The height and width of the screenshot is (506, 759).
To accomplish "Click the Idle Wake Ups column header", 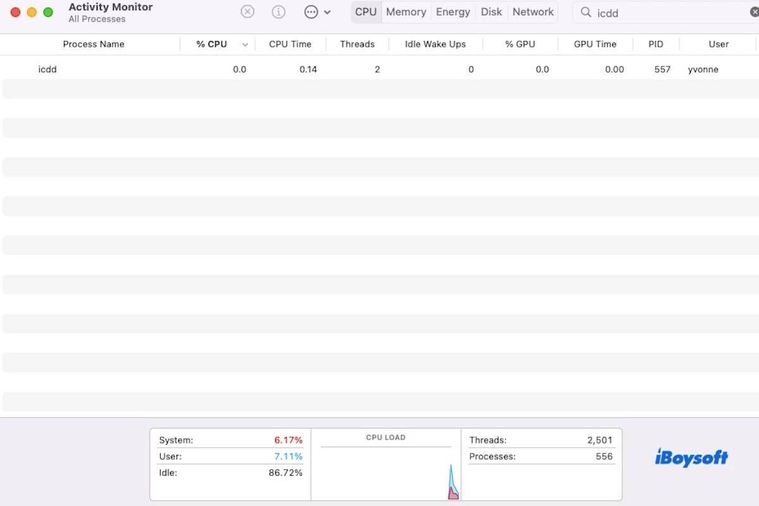I will pos(435,44).
